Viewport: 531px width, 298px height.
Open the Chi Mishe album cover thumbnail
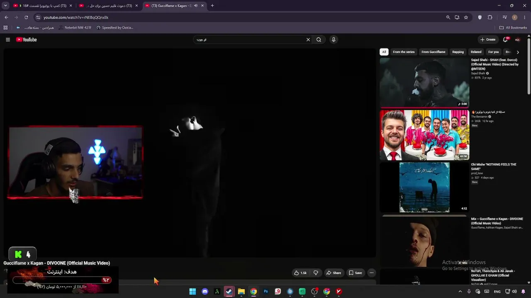click(x=424, y=187)
